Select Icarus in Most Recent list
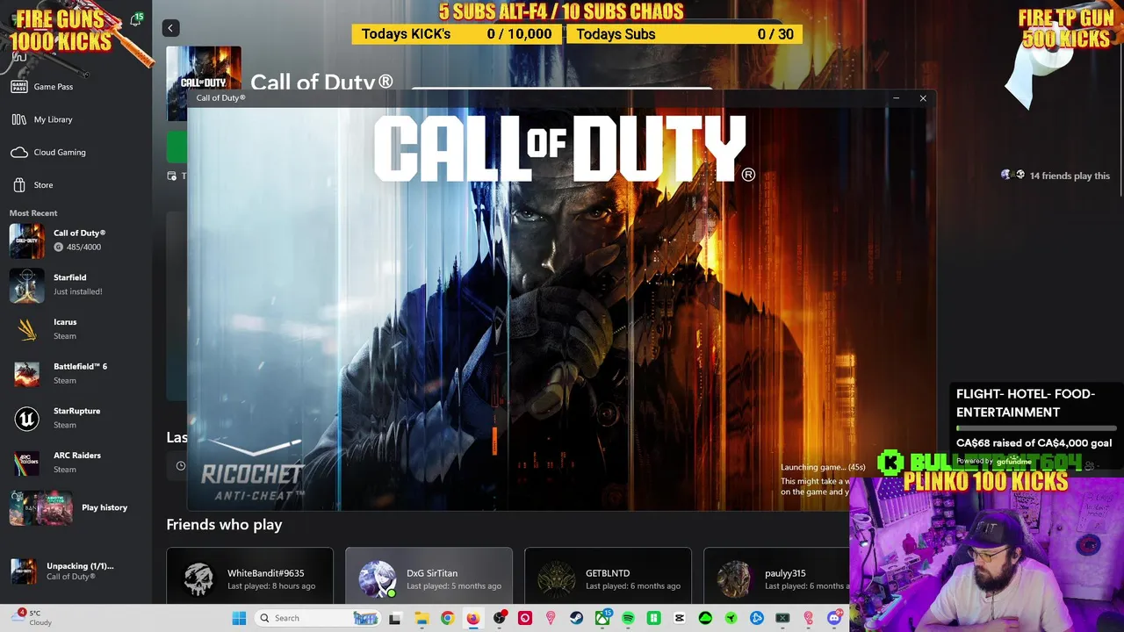 (76, 329)
